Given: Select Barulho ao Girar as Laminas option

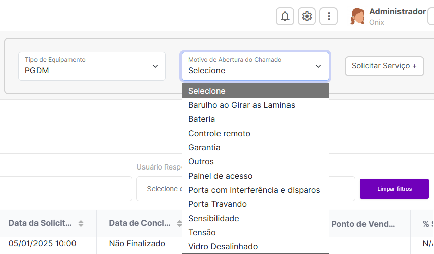Looking at the screenshot, I should (x=255, y=105).
